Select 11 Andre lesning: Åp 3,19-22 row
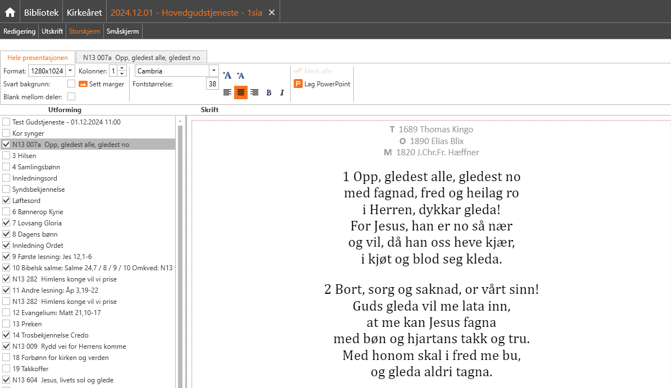This screenshot has width=671, height=388. click(x=88, y=290)
